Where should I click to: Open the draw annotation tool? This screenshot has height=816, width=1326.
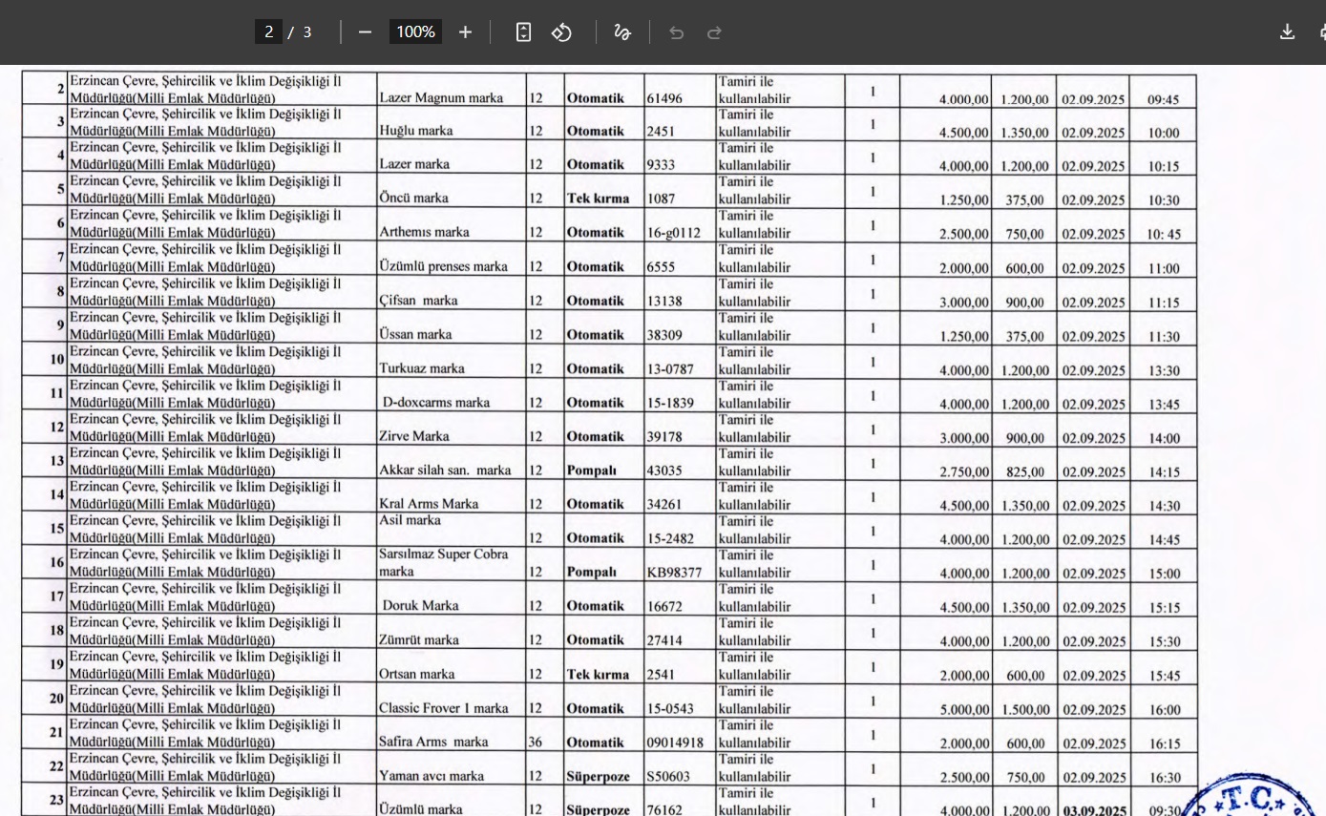click(622, 32)
